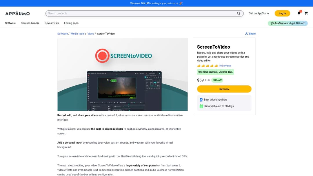Click the Buy now button
The width and height of the screenshot is (313, 176).
click(x=224, y=89)
